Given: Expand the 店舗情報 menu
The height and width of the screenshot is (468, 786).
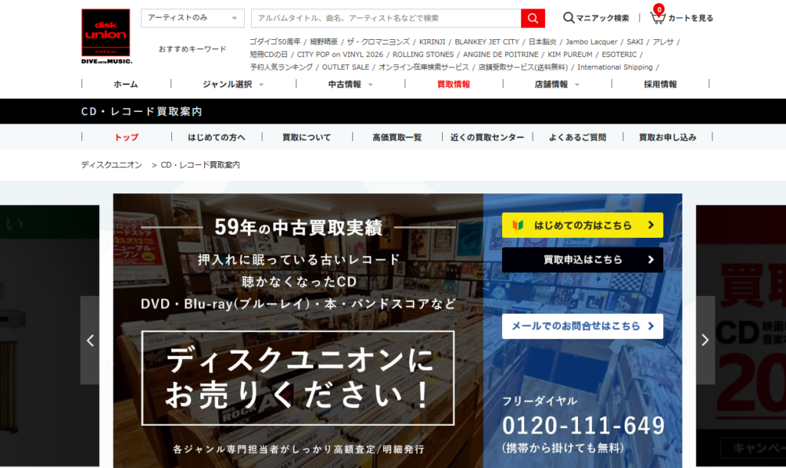Looking at the screenshot, I should 556,84.
